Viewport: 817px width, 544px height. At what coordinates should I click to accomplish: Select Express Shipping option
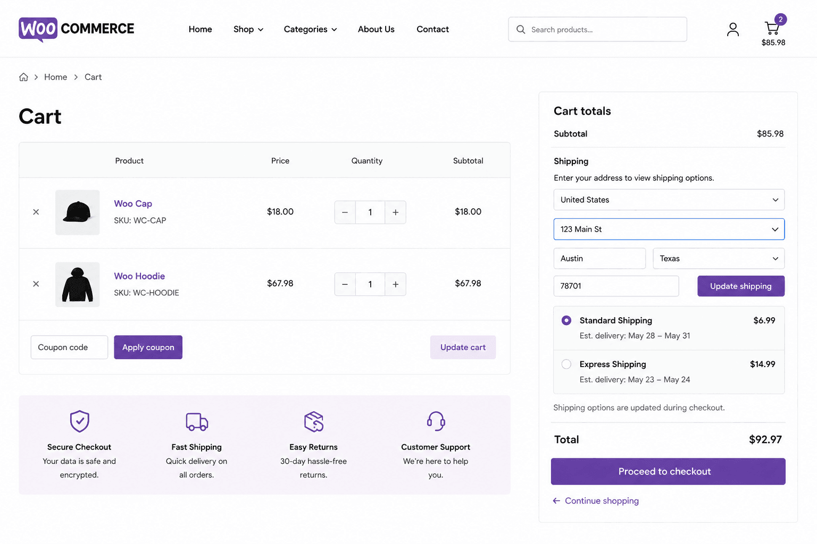click(566, 364)
